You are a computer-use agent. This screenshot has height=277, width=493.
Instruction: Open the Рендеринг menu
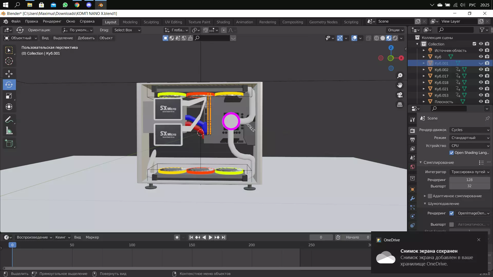coord(52,21)
